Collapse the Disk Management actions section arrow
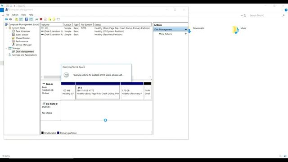The height and width of the screenshot is (162, 288). [186, 29]
